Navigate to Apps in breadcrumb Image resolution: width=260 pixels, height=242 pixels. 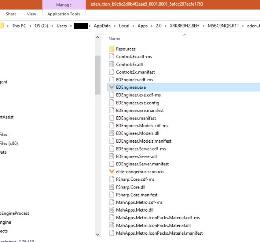[142, 26]
